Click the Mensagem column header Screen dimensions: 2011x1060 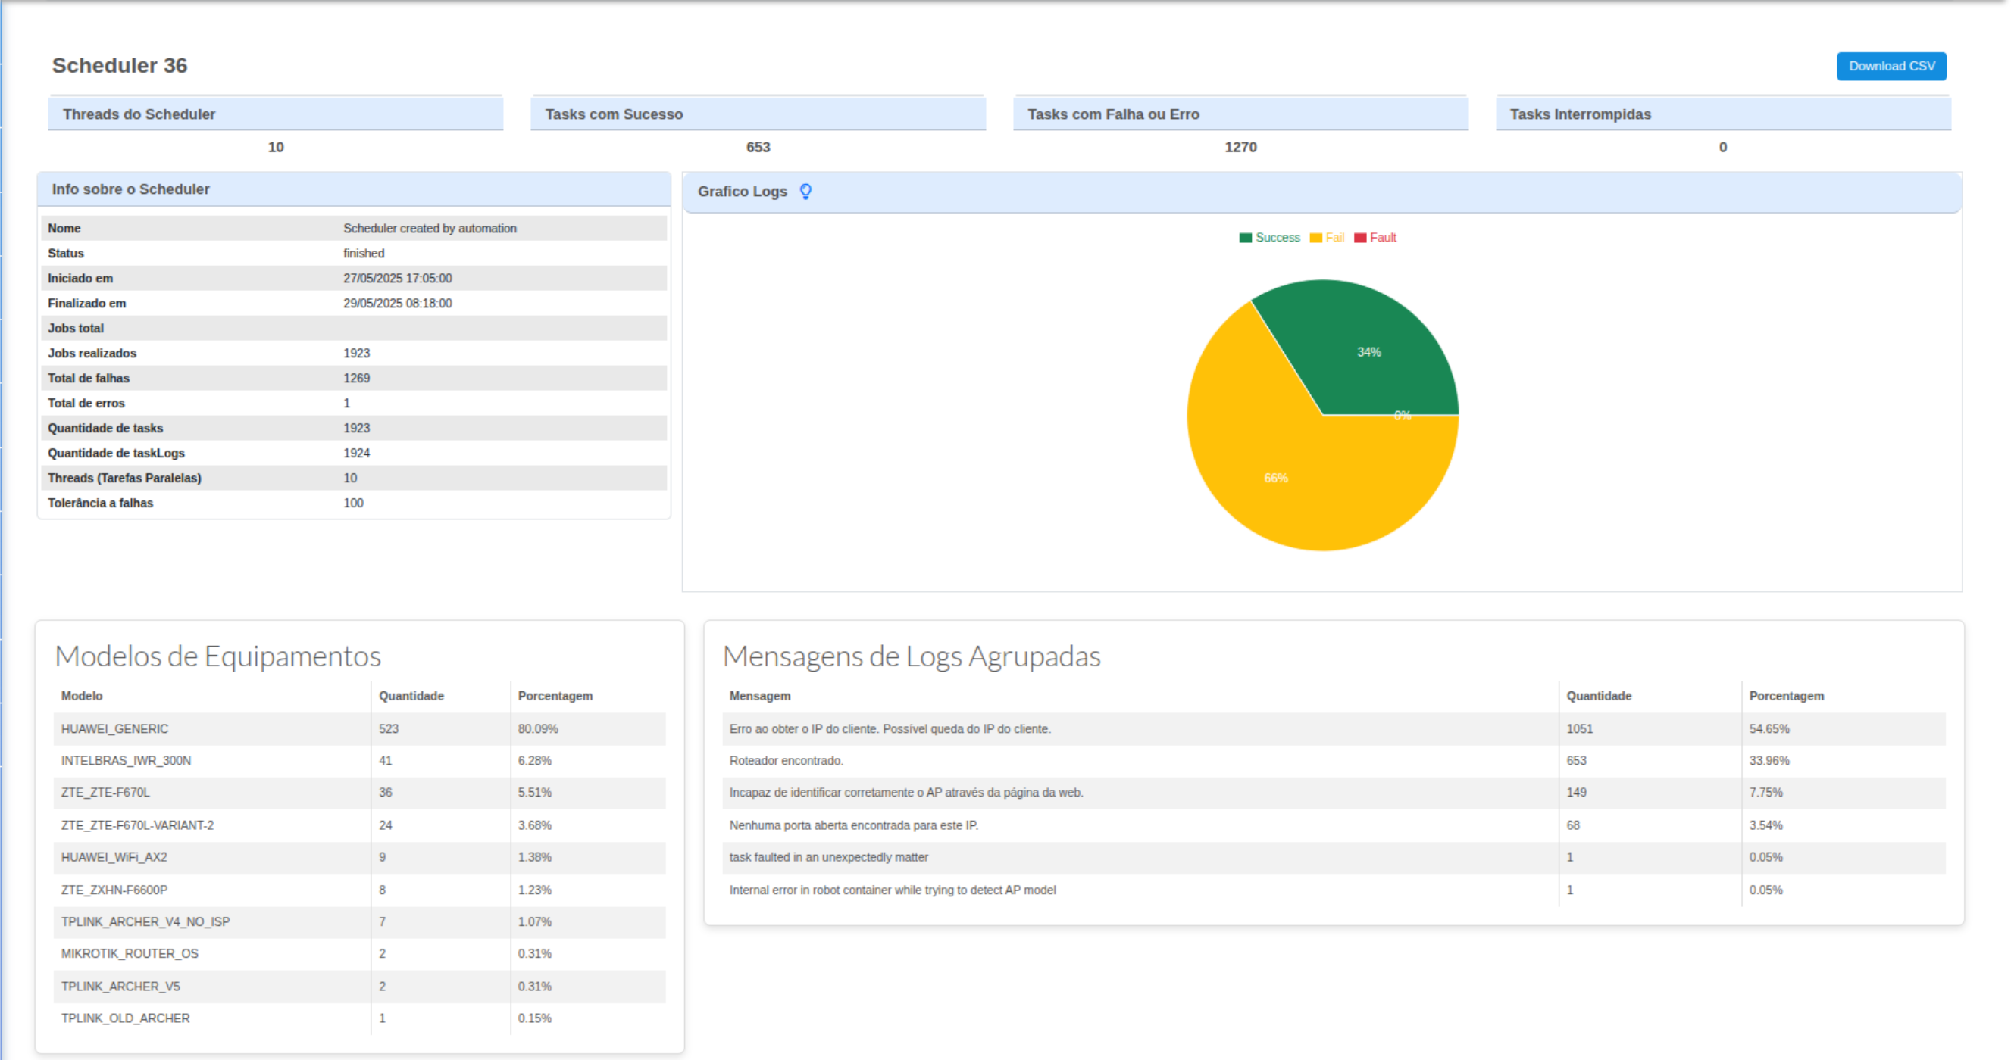click(x=759, y=696)
